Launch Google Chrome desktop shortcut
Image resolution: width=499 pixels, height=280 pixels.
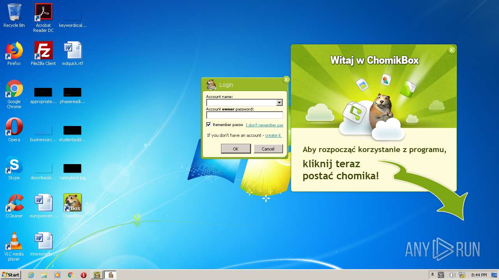(x=14, y=94)
